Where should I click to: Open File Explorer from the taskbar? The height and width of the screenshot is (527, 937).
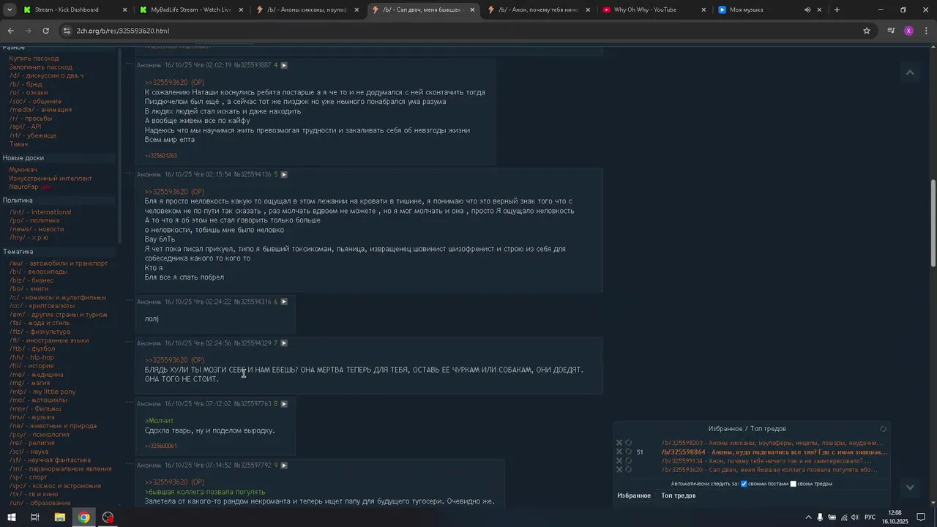(60, 517)
